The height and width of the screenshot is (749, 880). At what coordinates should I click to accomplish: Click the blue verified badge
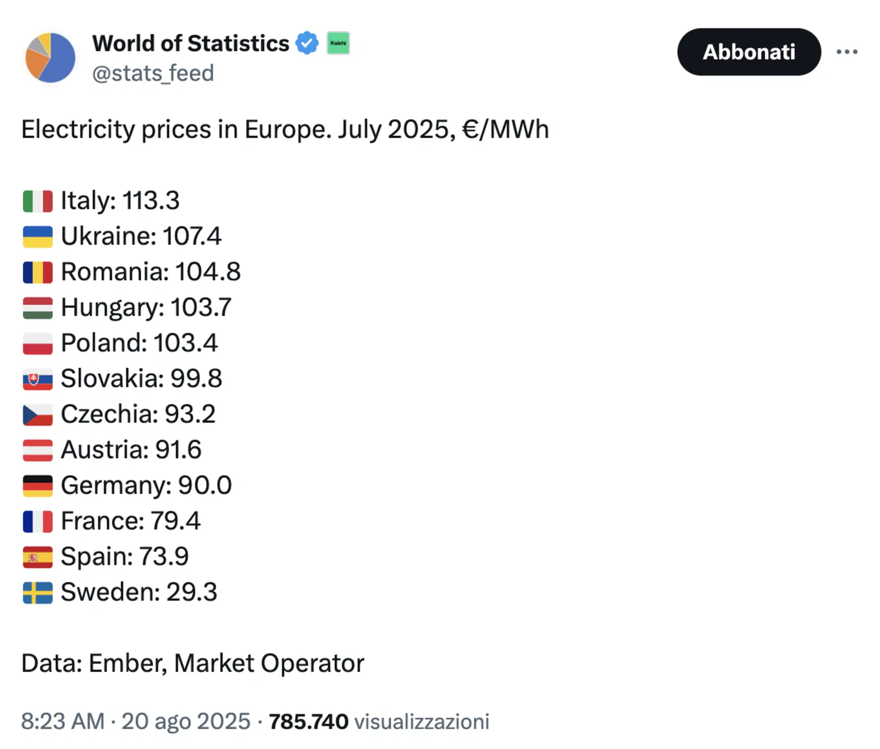(307, 43)
